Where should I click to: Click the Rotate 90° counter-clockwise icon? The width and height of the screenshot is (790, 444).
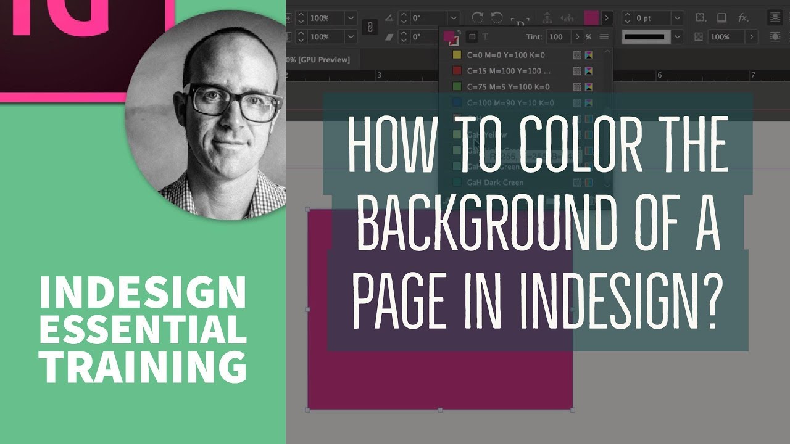click(496, 18)
